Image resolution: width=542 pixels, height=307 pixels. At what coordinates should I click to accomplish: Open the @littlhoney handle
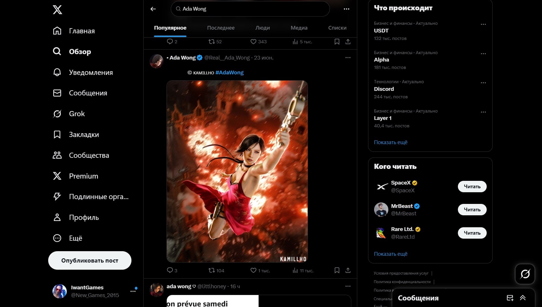point(212,286)
